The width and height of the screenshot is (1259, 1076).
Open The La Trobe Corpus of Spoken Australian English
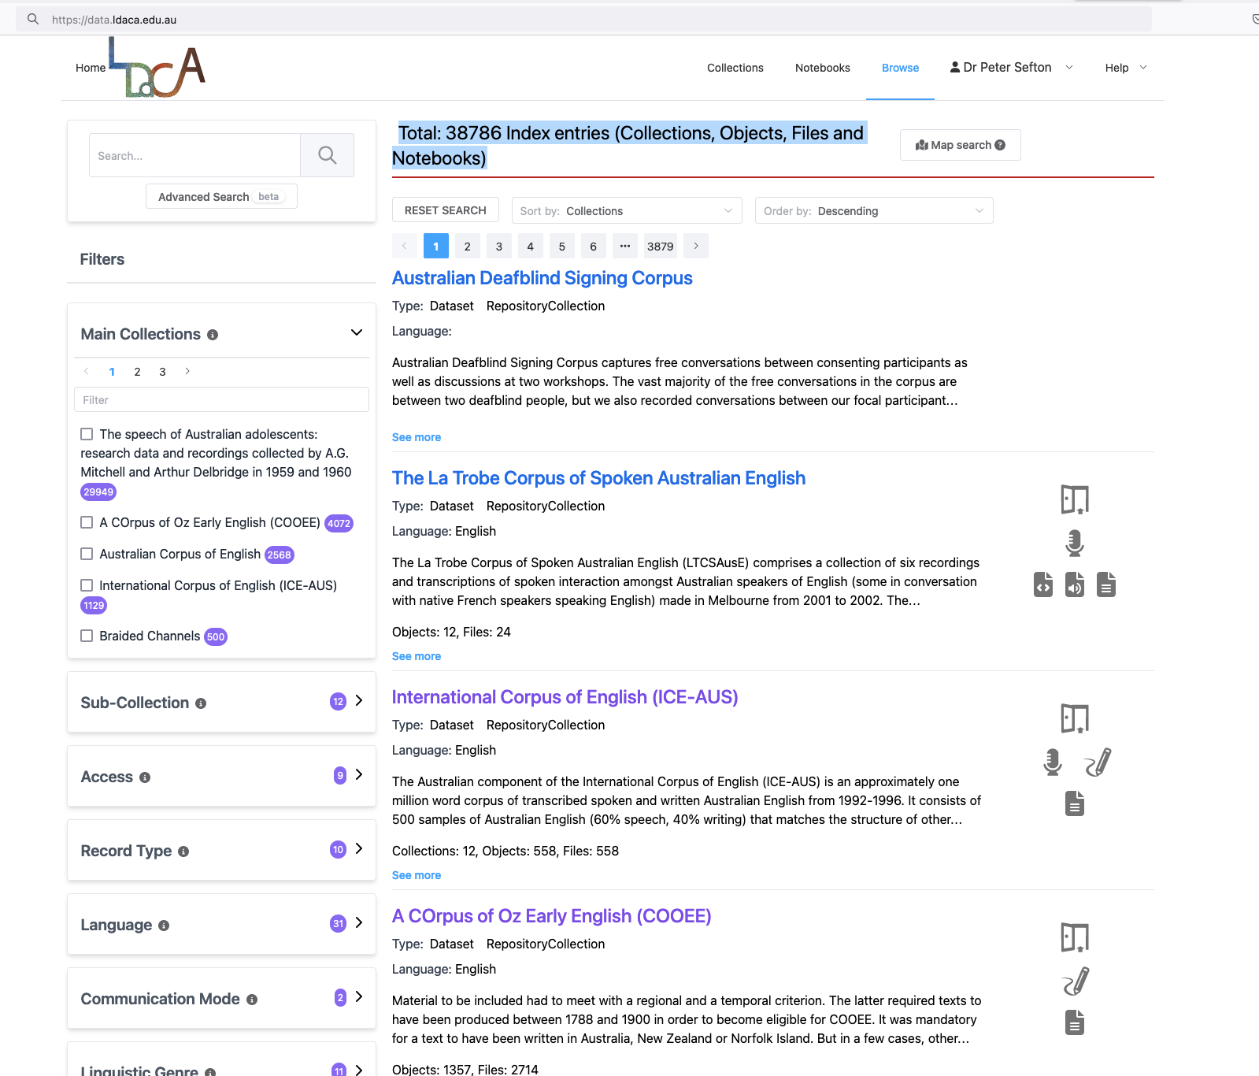598,478
